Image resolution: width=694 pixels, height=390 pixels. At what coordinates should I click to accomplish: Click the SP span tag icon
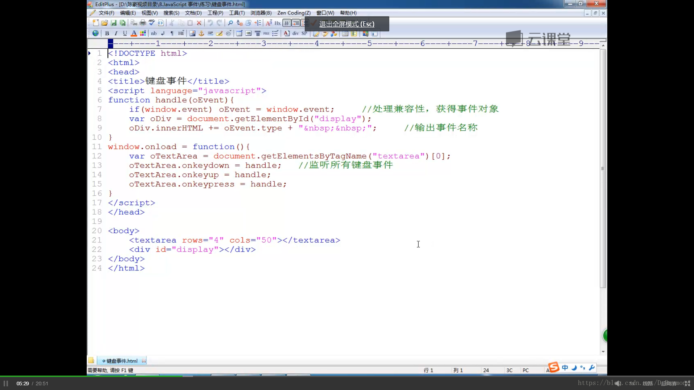tap(304, 33)
